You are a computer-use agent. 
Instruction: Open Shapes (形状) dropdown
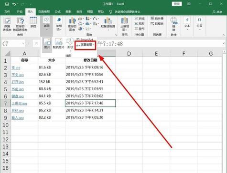[70, 44]
